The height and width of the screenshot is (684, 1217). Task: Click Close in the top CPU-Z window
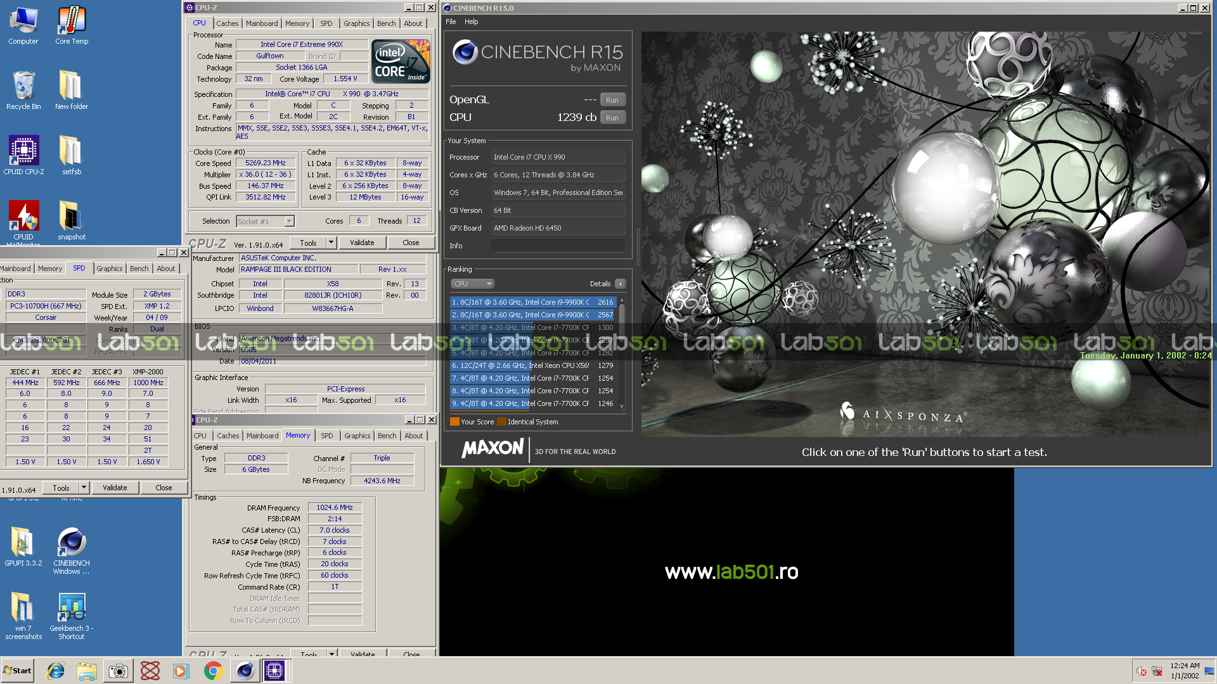tap(411, 243)
